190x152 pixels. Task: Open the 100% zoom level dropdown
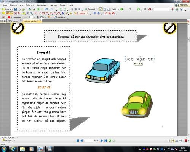coord(118,9)
